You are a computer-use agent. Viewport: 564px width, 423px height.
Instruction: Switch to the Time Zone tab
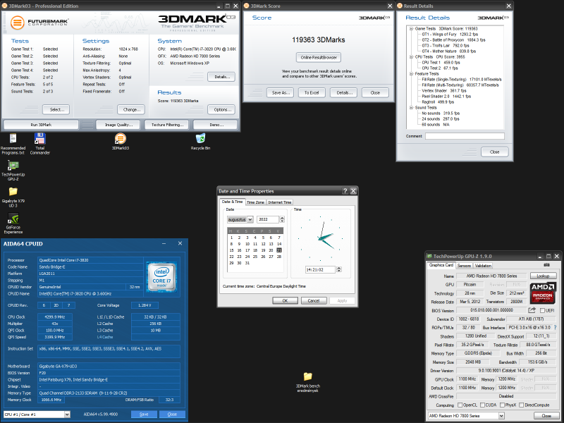click(255, 202)
